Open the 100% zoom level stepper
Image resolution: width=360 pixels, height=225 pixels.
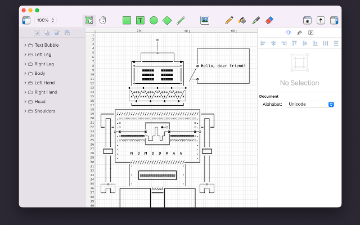46,20
